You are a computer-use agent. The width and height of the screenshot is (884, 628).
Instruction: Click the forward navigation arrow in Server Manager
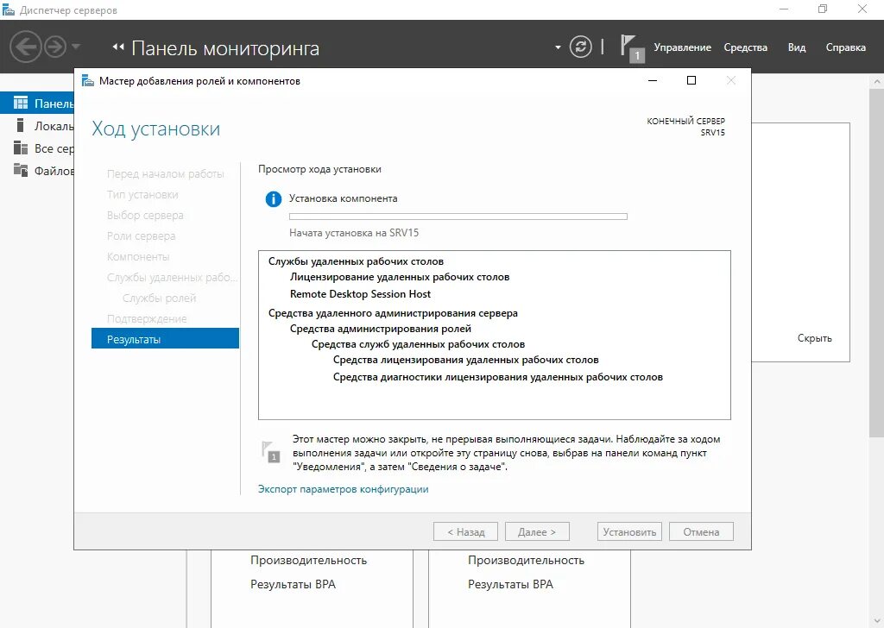55,47
